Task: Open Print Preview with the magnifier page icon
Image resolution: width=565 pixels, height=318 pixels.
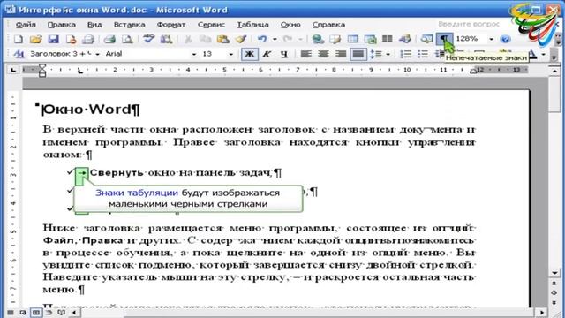Action: tap(127, 39)
